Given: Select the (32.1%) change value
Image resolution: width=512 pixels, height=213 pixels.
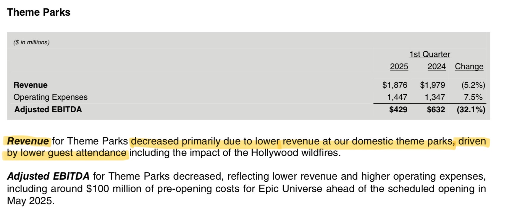Looking at the screenshot, I should click(x=471, y=110).
